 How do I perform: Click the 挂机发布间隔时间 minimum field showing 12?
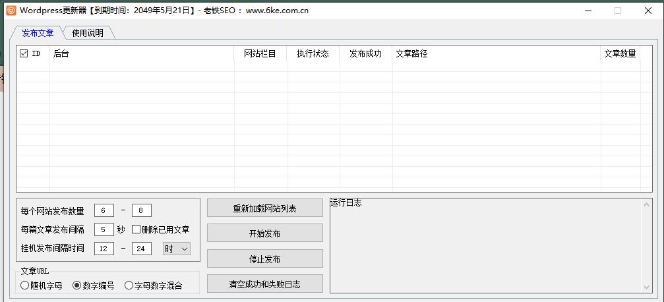(104, 249)
